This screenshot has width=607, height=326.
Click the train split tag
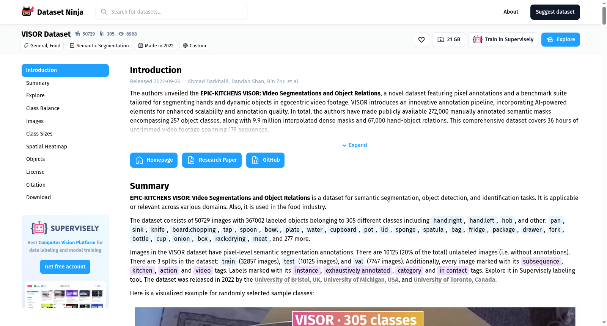228,262
